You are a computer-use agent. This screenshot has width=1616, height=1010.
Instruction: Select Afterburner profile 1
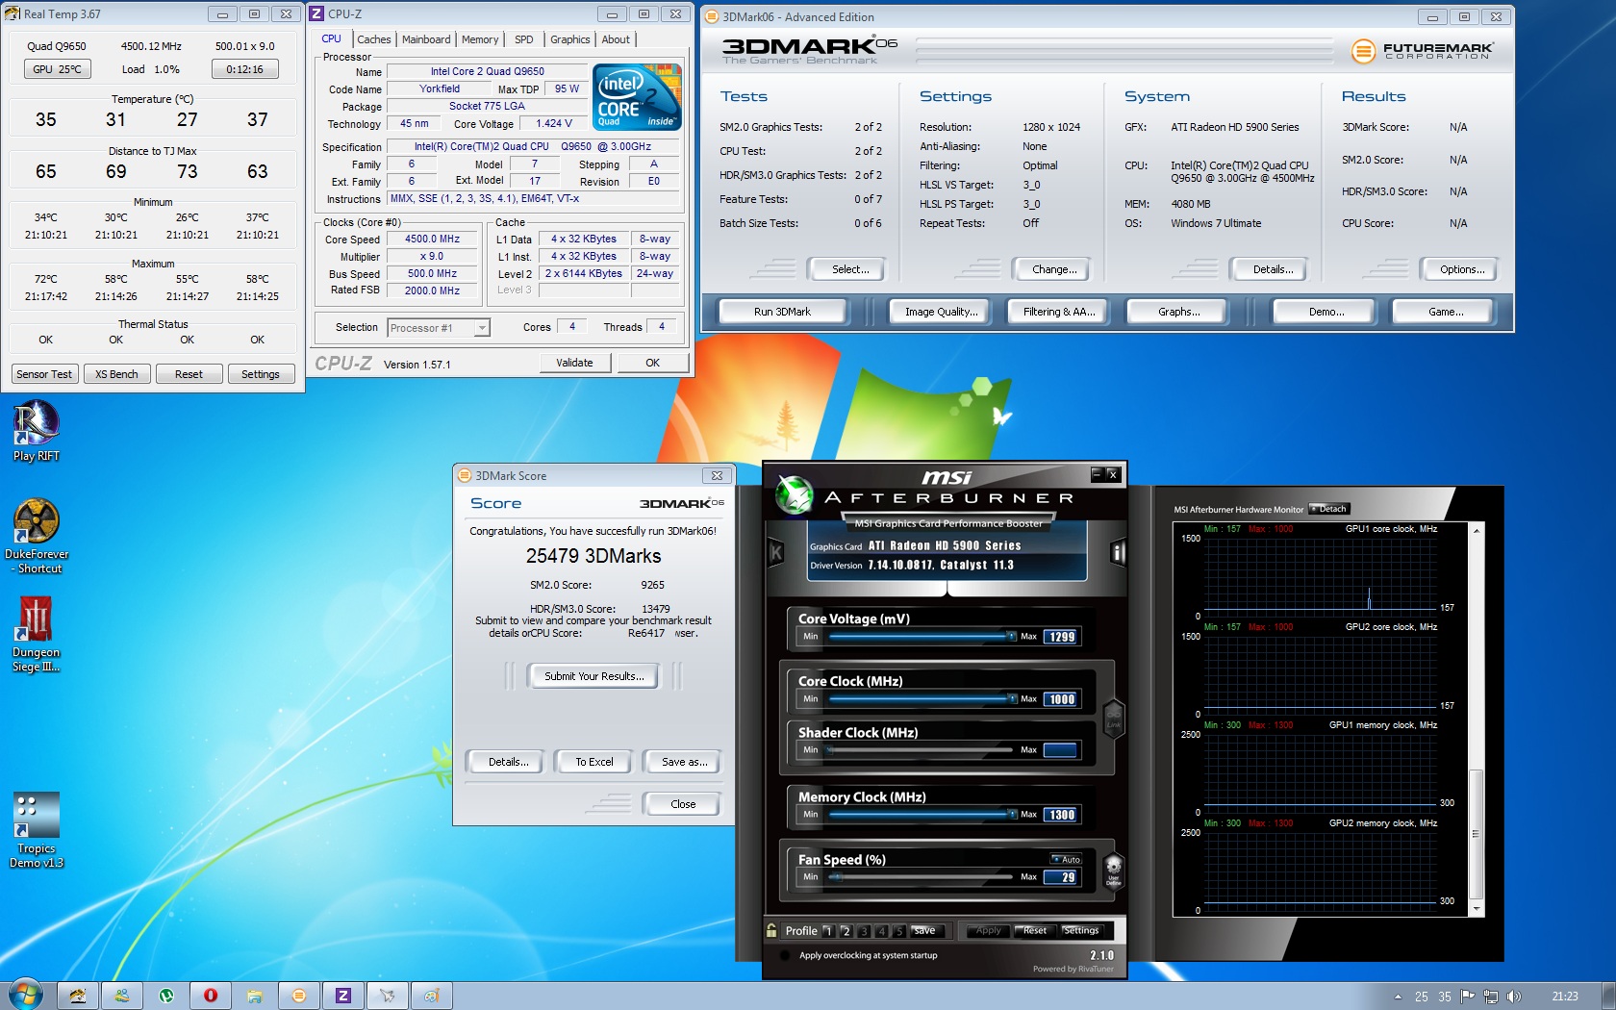point(827,931)
